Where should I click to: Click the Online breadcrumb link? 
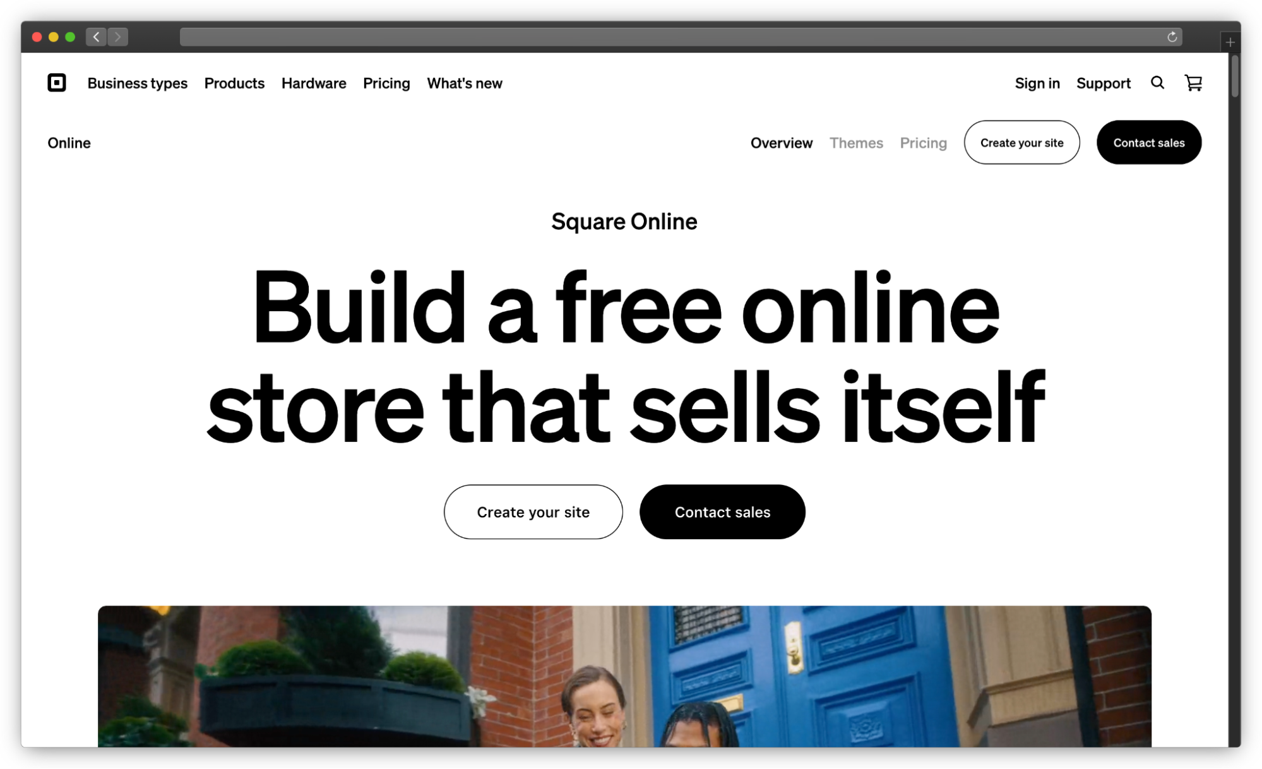pyautogui.click(x=69, y=143)
